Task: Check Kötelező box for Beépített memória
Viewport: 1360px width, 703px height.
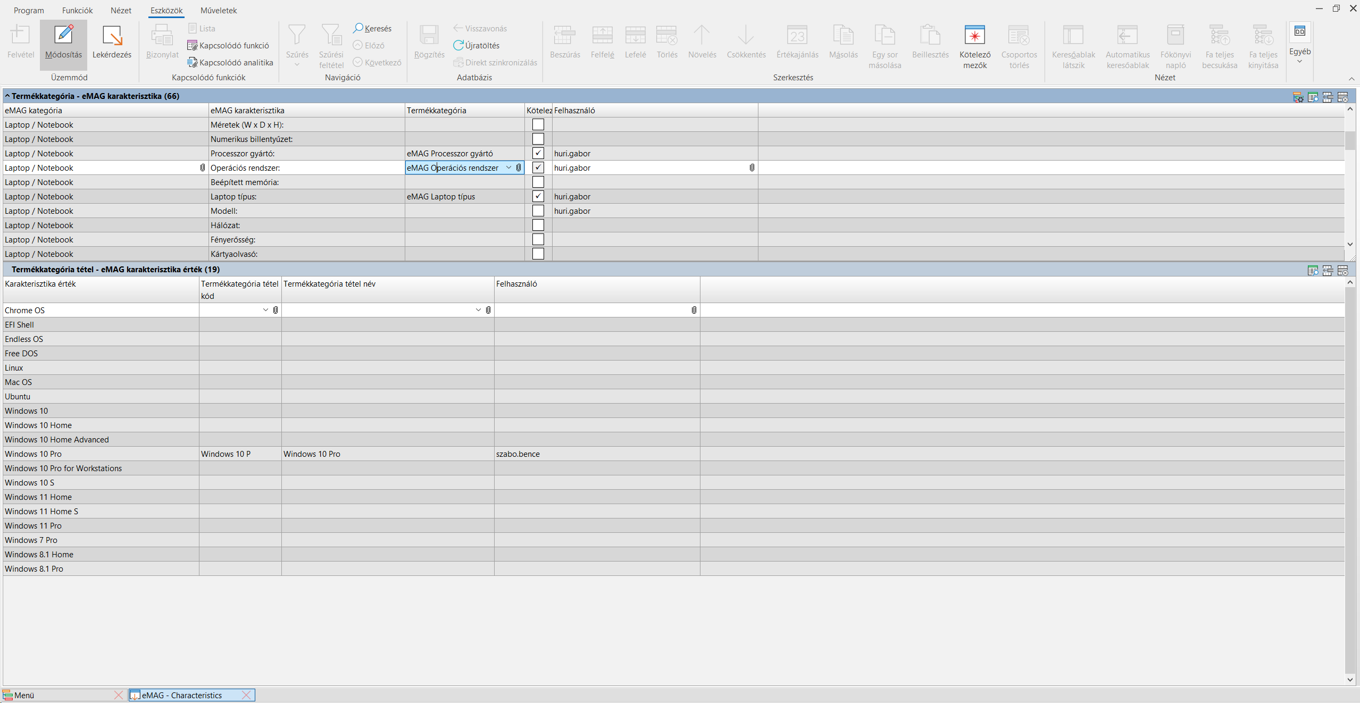Action: 538,182
